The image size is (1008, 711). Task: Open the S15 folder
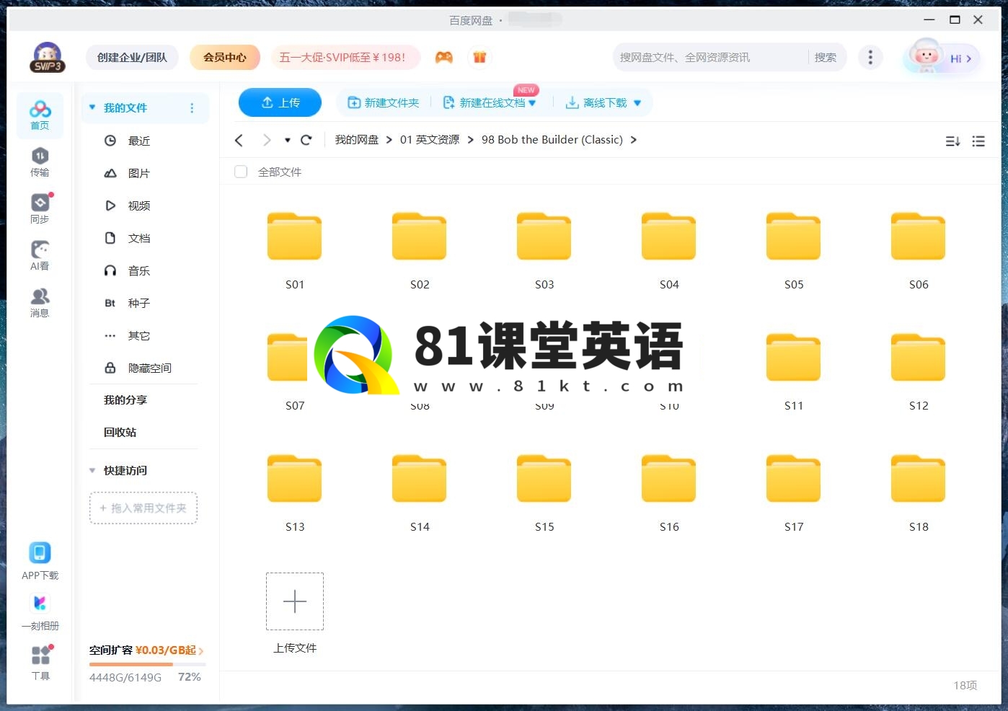point(544,493)
